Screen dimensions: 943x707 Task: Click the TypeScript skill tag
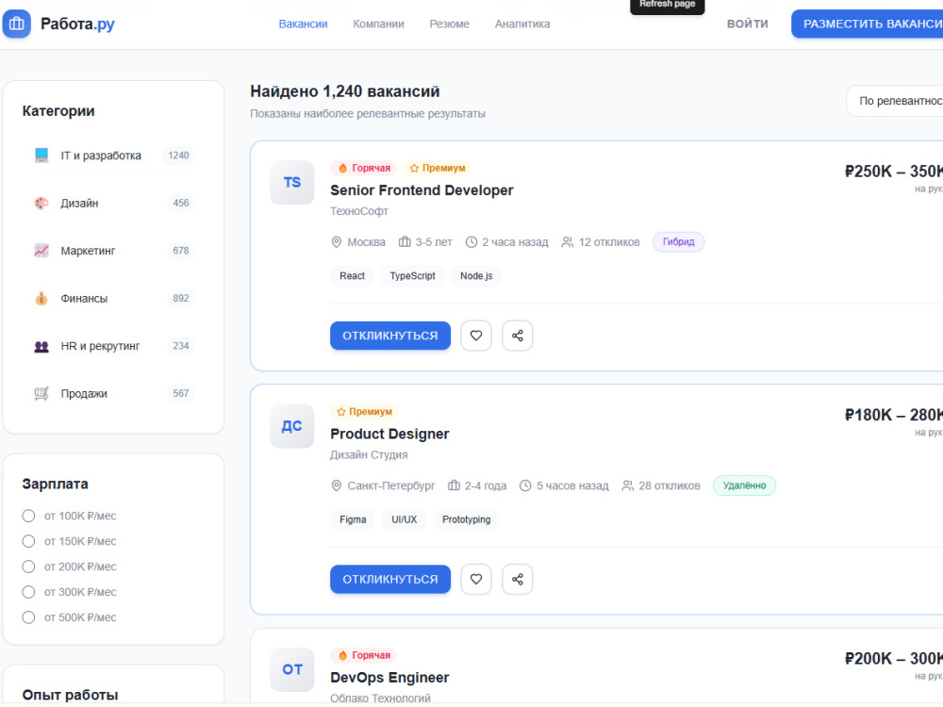[x=413, y=276]
